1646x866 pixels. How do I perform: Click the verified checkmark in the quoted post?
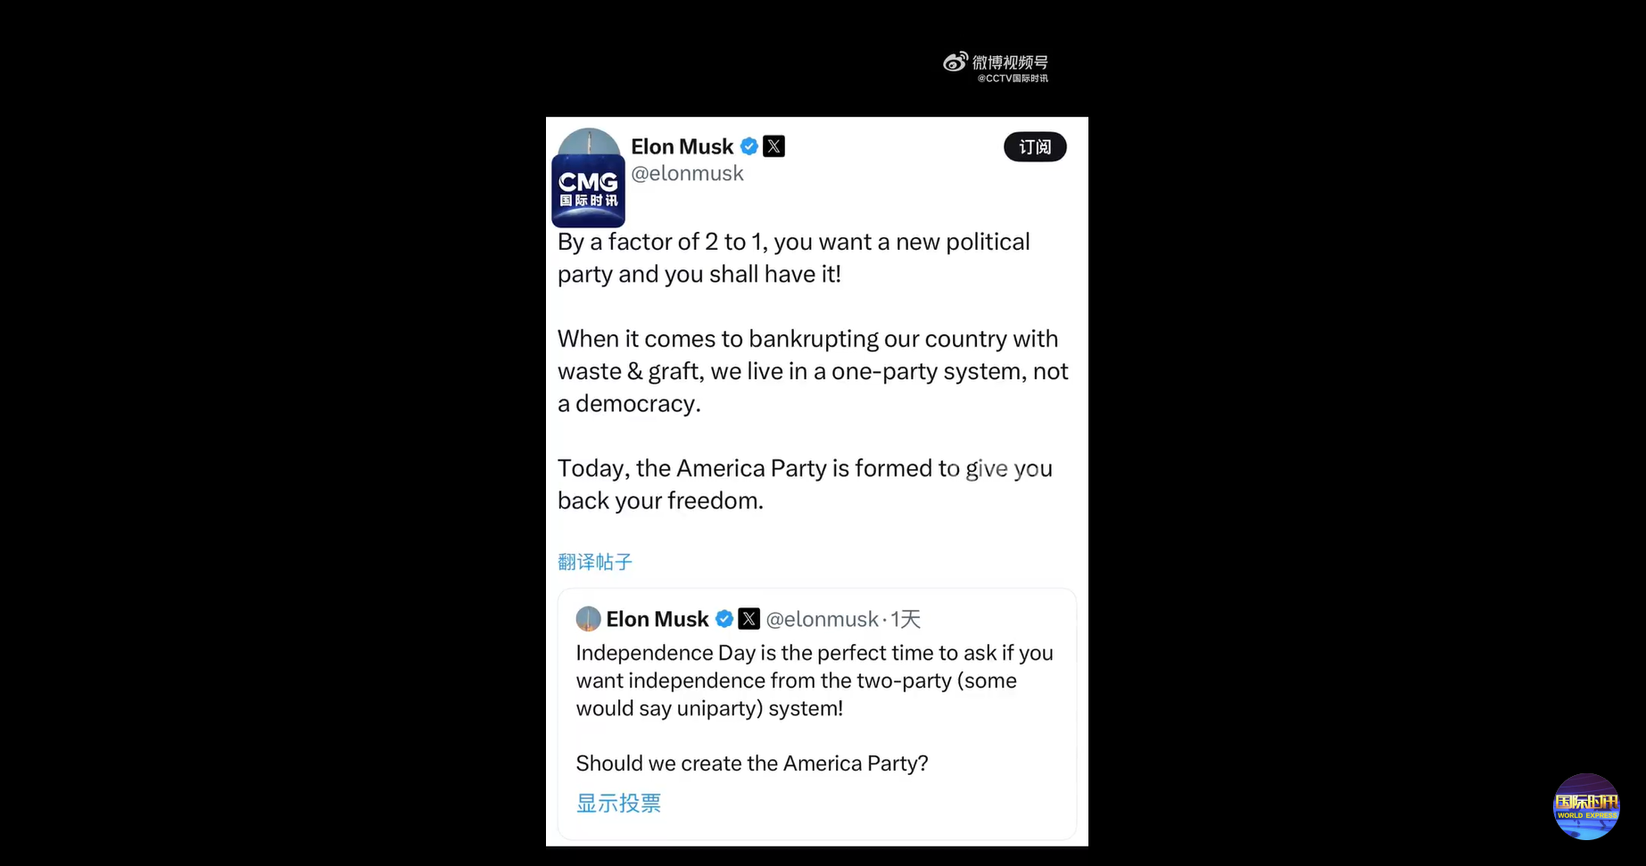(724, 619)
